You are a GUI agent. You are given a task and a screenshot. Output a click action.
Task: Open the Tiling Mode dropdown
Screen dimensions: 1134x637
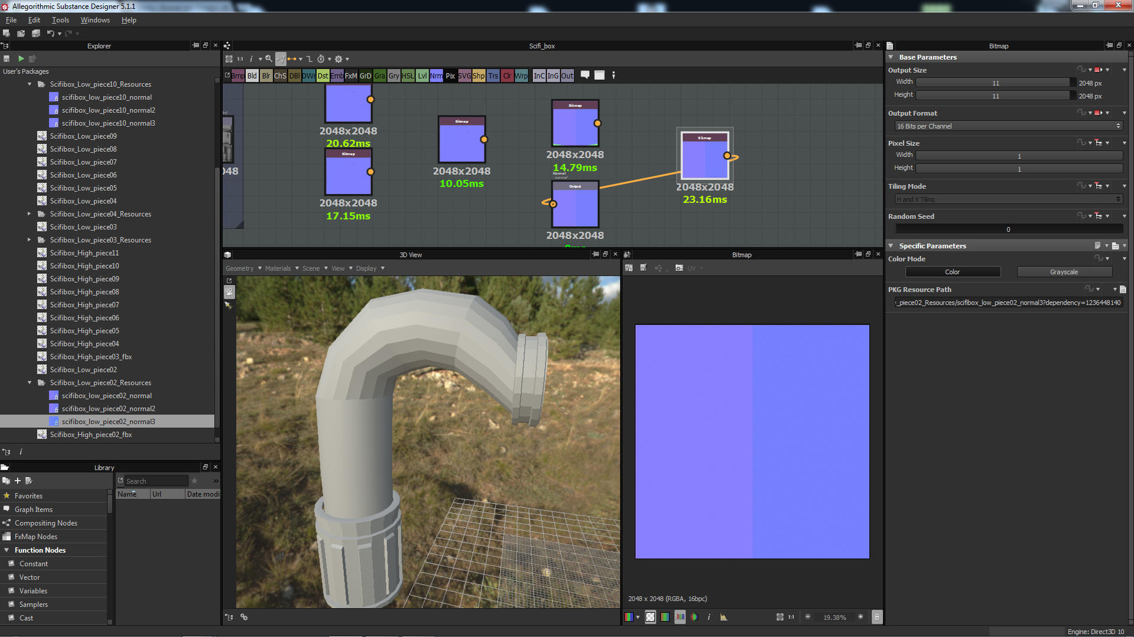click(1008, 200)
